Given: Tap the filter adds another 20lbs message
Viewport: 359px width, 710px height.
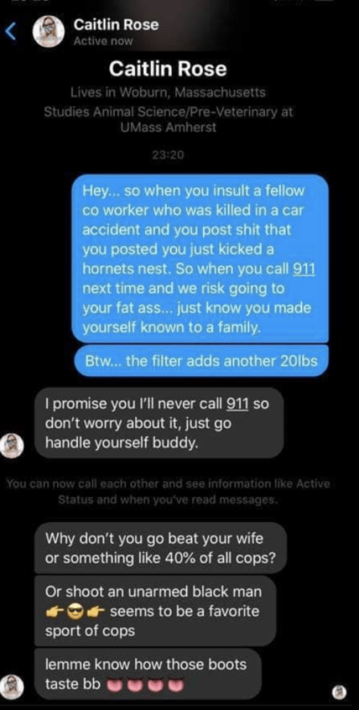Looking at the screenshot, I should tap(201, 361).
